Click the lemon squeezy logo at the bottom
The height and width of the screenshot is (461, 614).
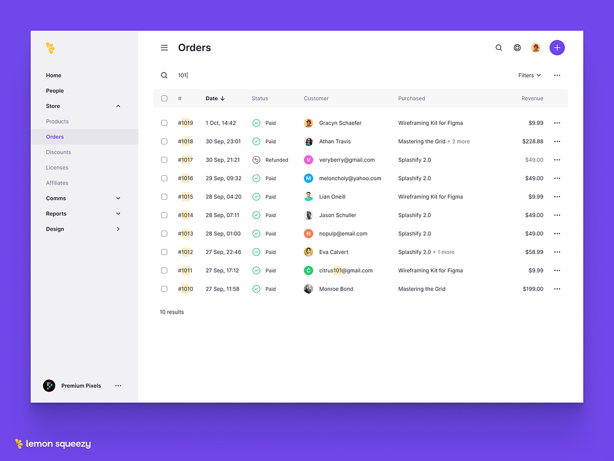[x=52, y=443]
